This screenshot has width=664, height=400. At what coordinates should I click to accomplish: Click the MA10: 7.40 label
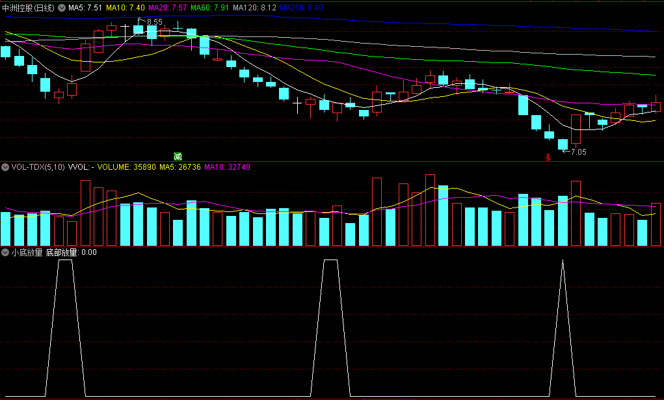[x=126, y=8]
